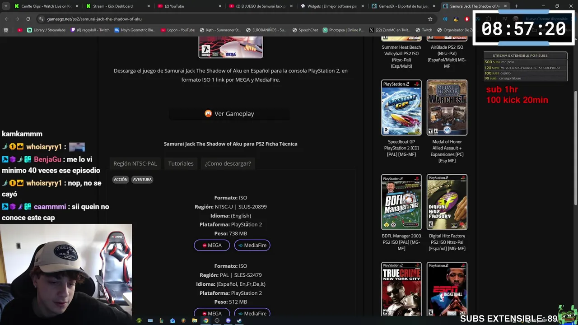Open Discord from the taskbar

tap(228, 320)
